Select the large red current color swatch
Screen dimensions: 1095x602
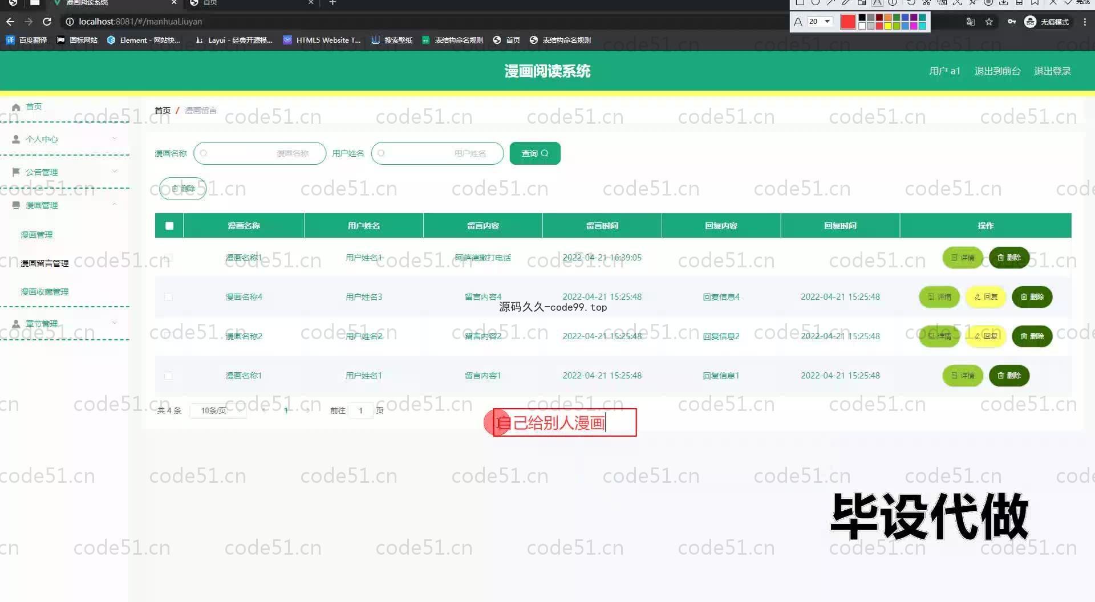(848, 22)
